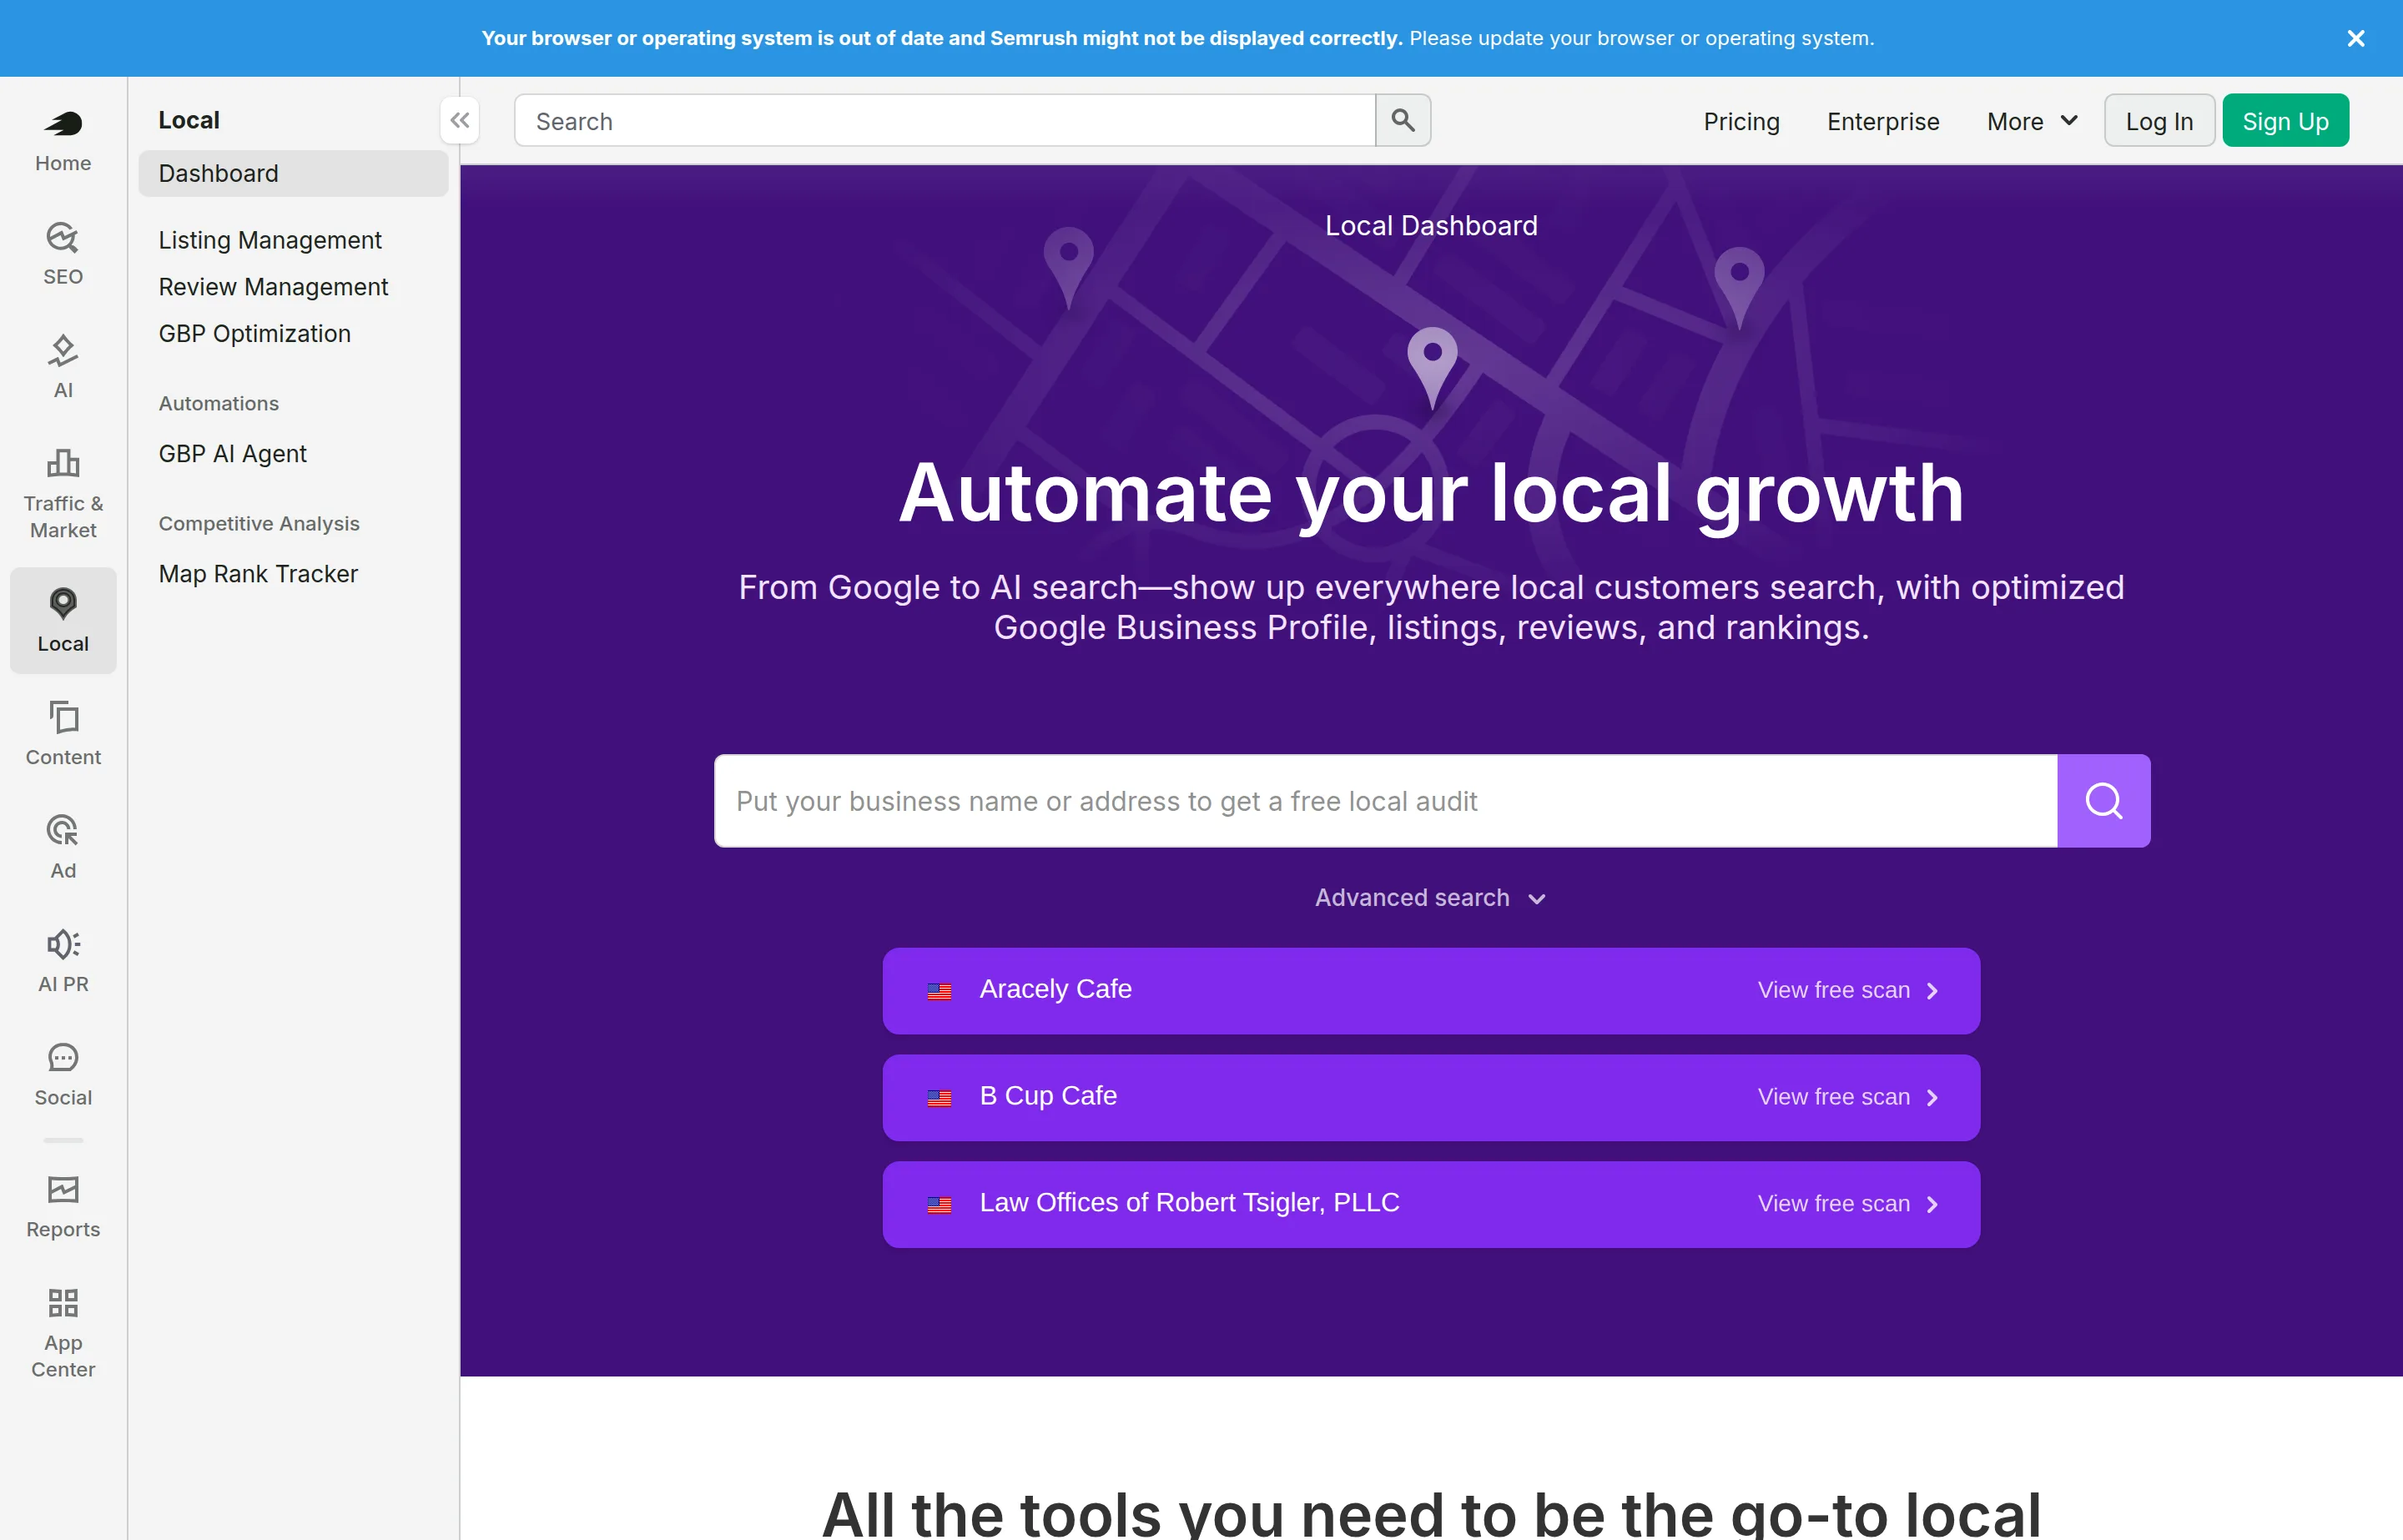Viewport: 2403px width, 1540px height.
Task: Open GBP AI Agent
Action: [232, 454]
